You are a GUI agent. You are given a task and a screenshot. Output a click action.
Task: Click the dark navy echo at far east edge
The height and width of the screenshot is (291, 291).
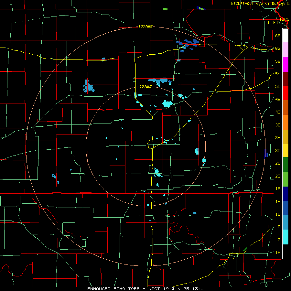[x=265, y=154]
